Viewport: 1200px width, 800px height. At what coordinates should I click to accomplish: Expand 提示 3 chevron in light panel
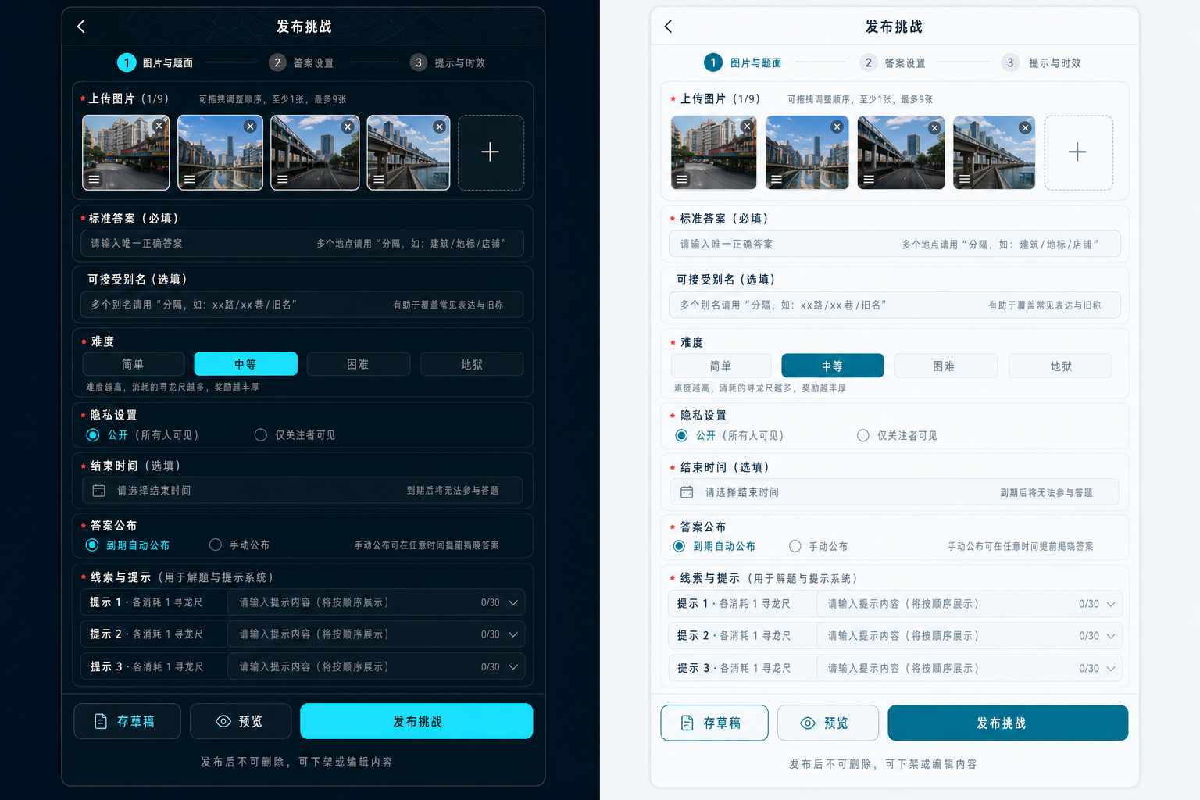1111,669
